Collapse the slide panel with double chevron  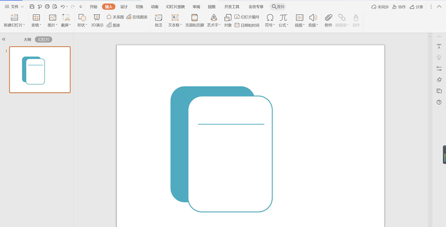[4, 39]
